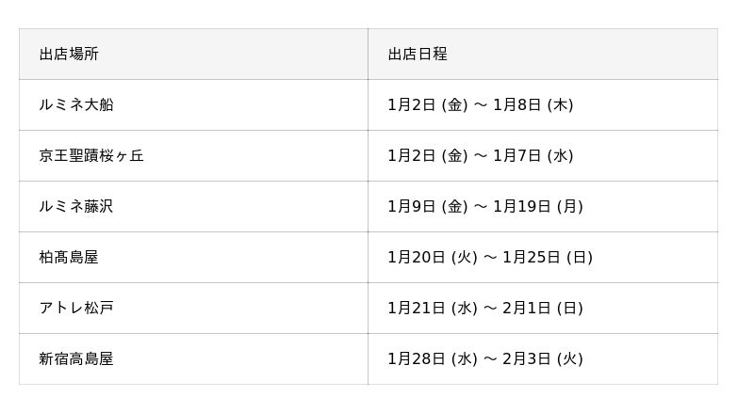754x413 pixels.
Task: Click the start date 1月20日 (火)
Action: tap(433, 257)
